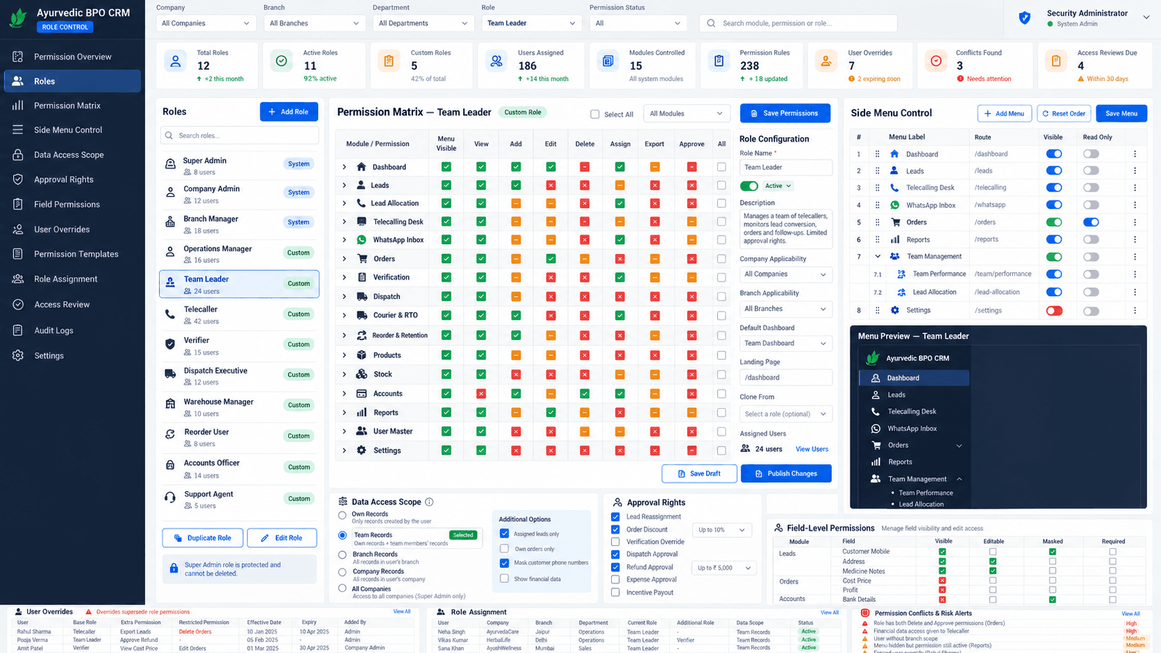This screenshot has height=653, width=1161.
Task: Collapse the Team Management menu row
Action: coord(878,257)
